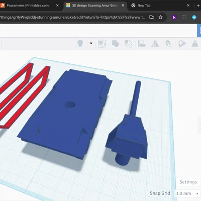This screenshot has height=201, width=201.
Task: Open a new browser tab with plus button
Action: point(198,6)
